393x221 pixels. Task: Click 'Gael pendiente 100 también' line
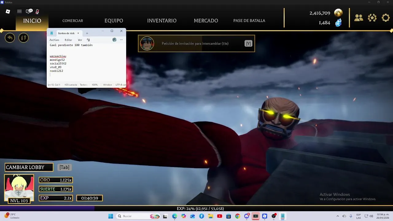point(71,45)
